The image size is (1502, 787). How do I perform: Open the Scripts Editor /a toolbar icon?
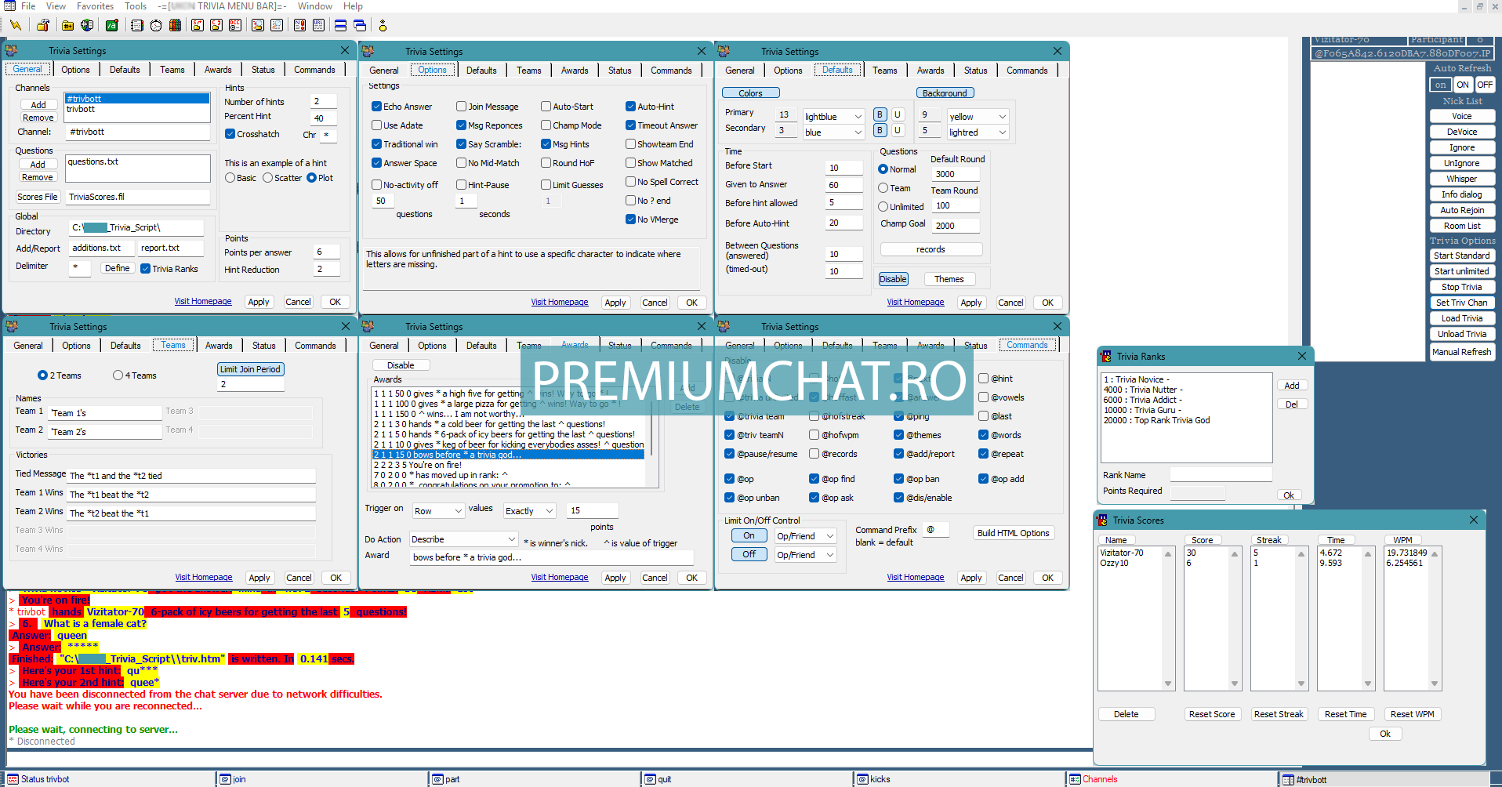[x=112, y=25]
